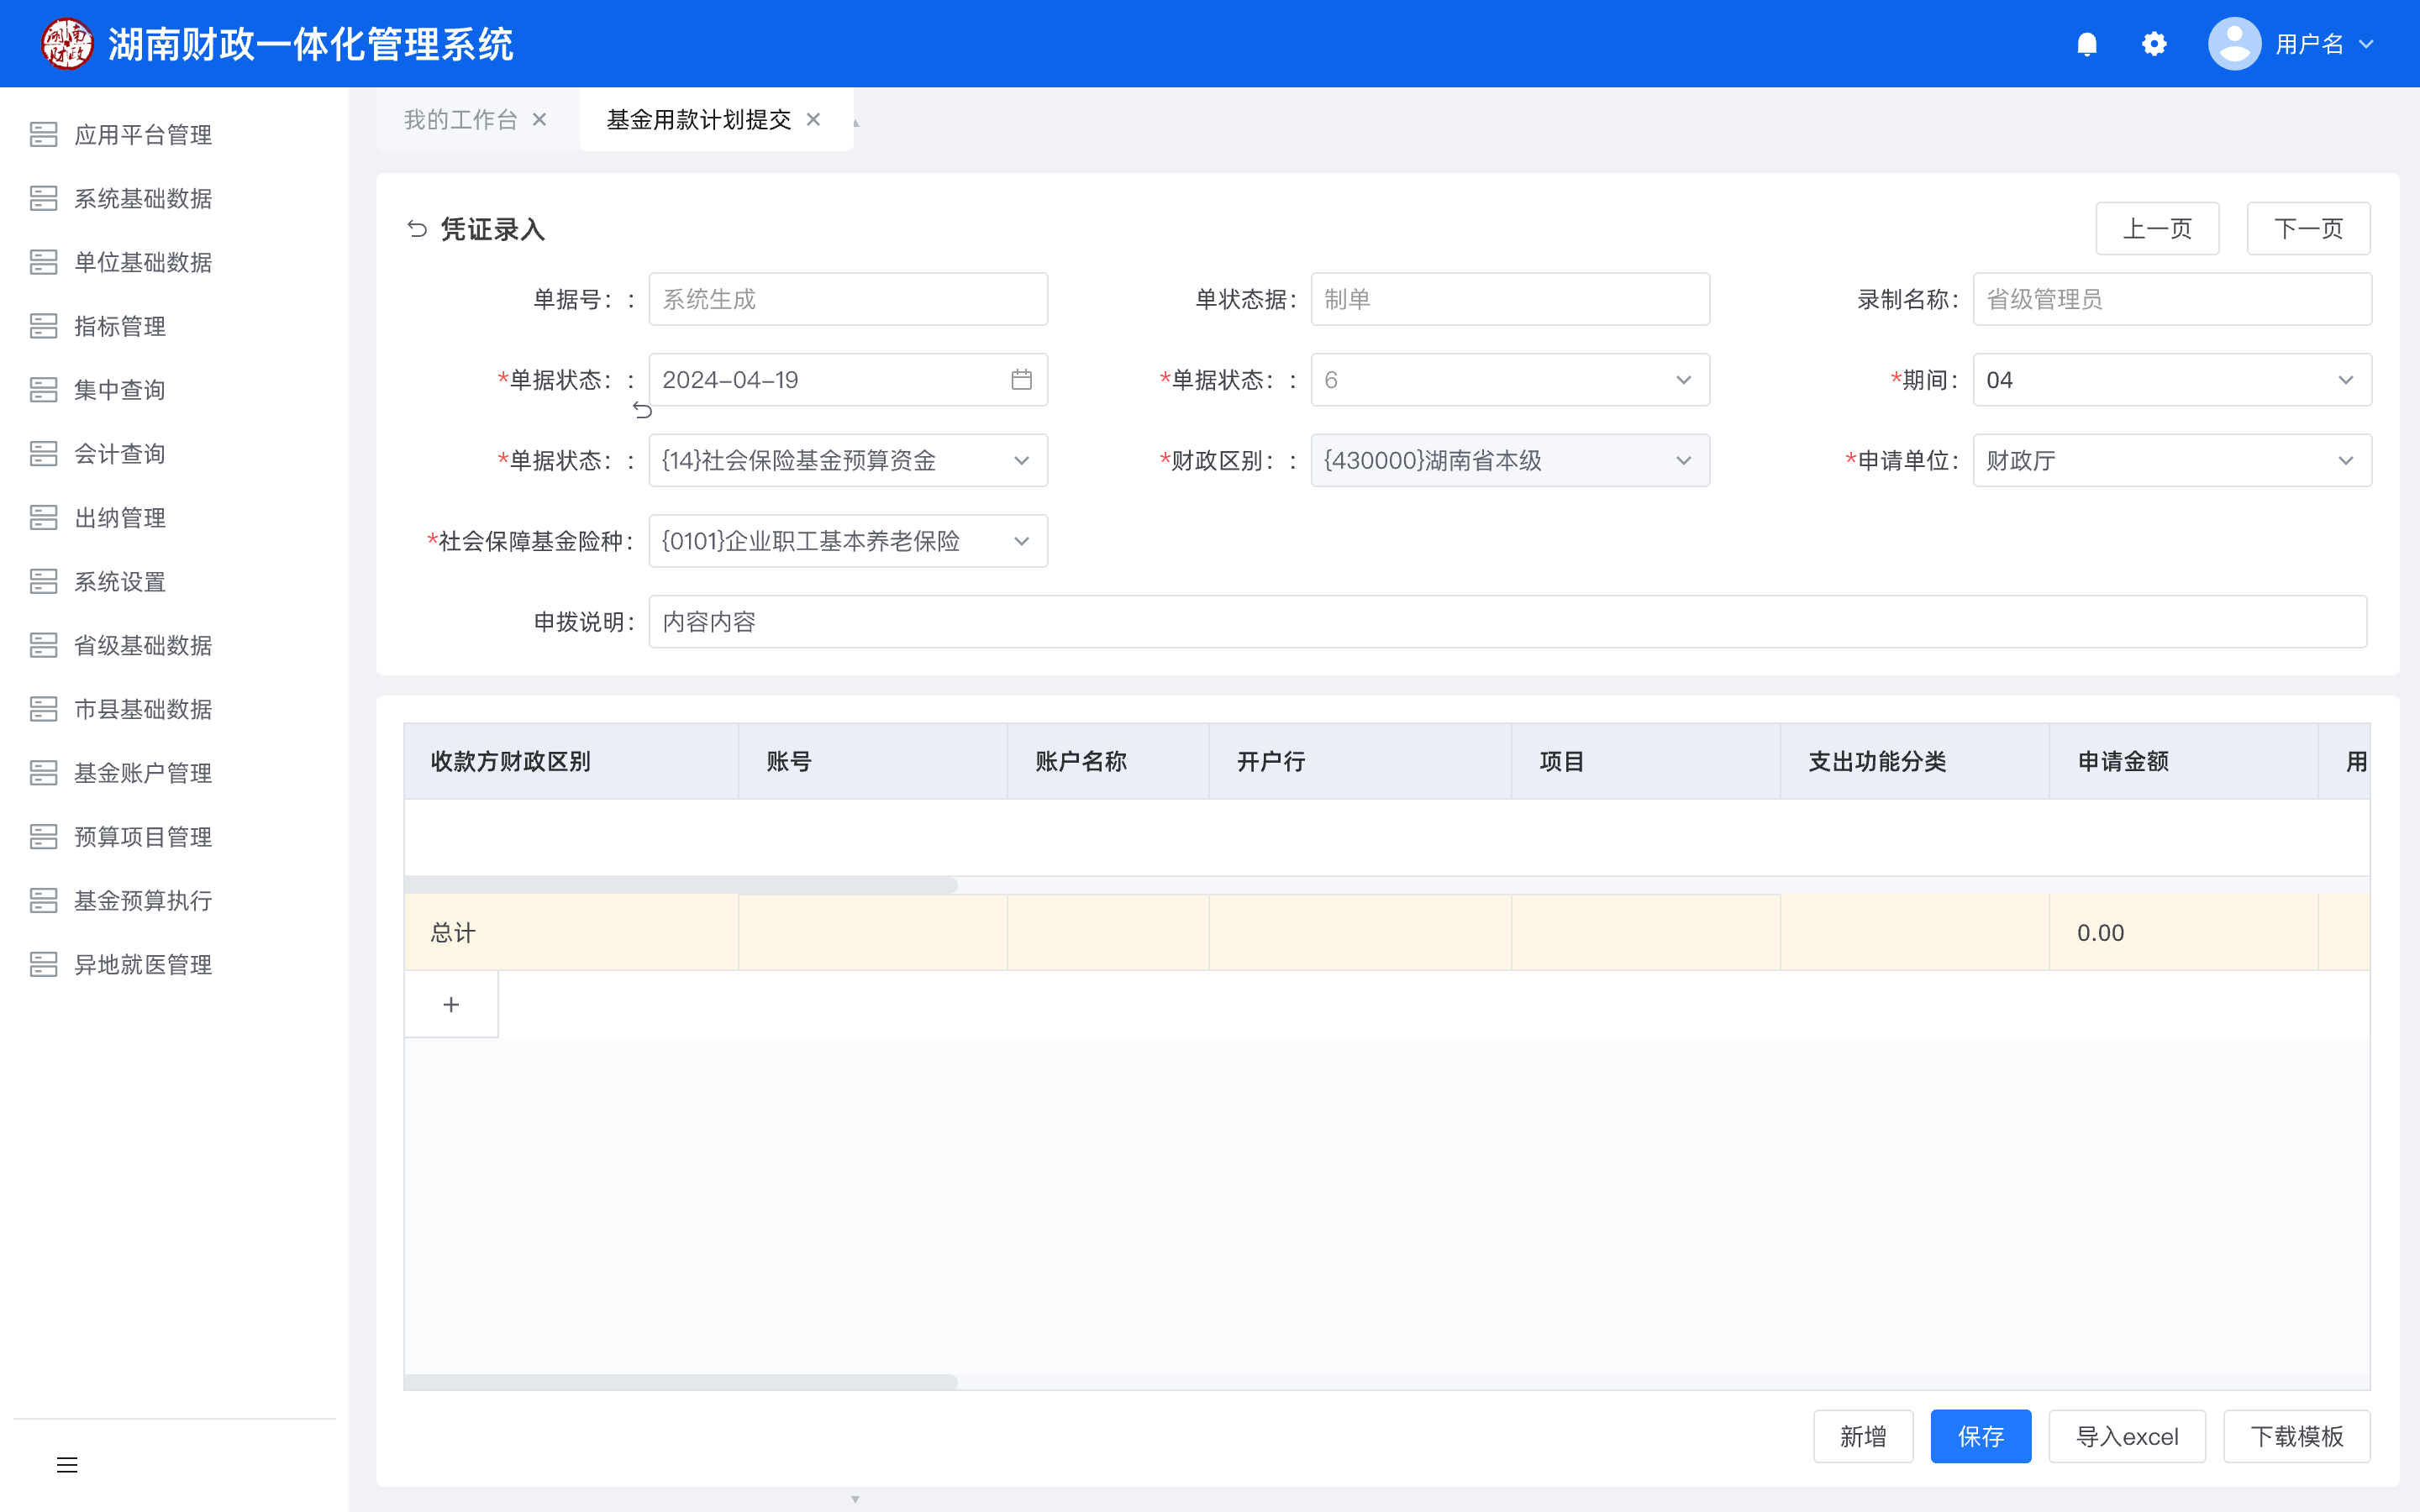This screenshot has width=2420, height=1512.
Task: Click the plus icon to add row
Action: pyautogui.click(x=451, y=1004)
